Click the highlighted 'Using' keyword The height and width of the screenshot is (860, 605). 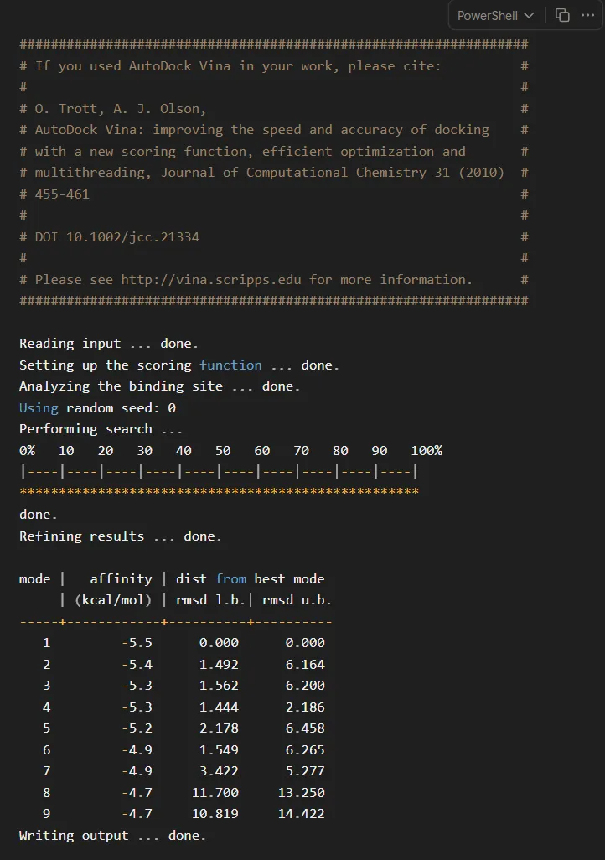[39, 408]
